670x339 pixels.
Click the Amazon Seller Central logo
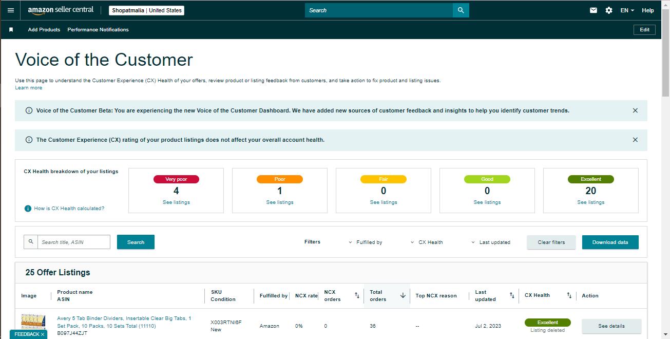61,10
